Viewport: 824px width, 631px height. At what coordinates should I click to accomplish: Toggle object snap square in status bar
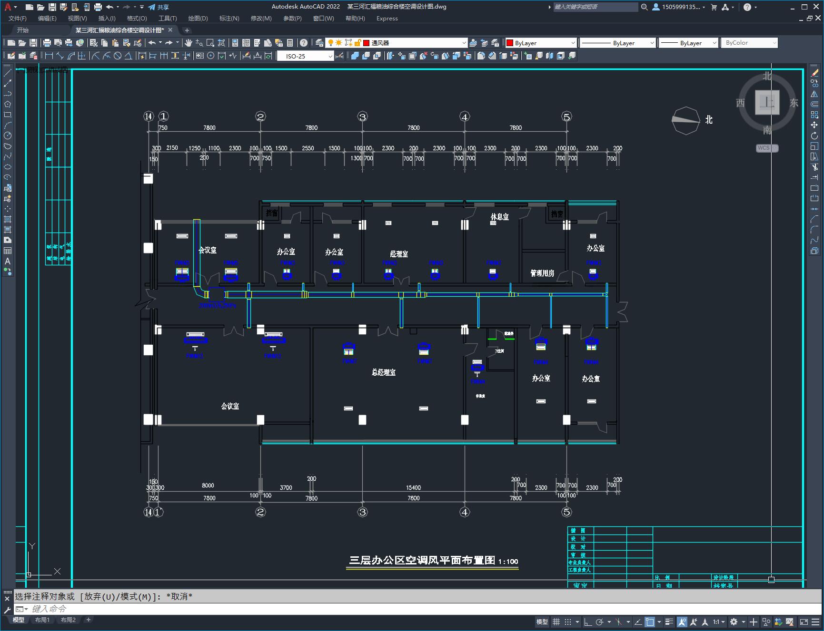tap(650, 621)
